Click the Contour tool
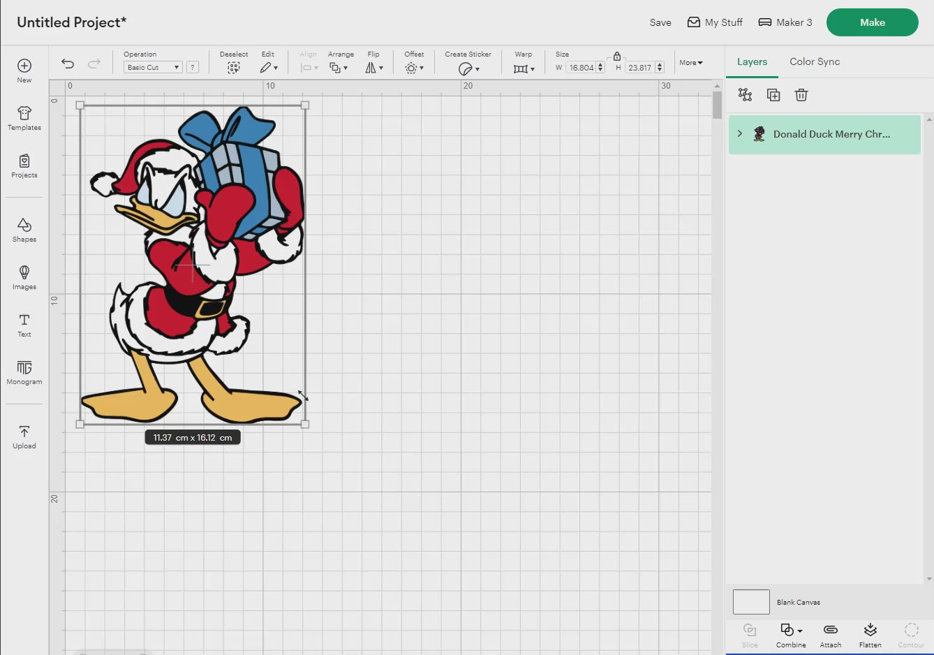 pos(911,635)
